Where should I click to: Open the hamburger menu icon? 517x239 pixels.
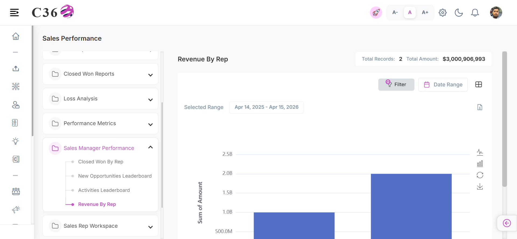tap(14, 12)
